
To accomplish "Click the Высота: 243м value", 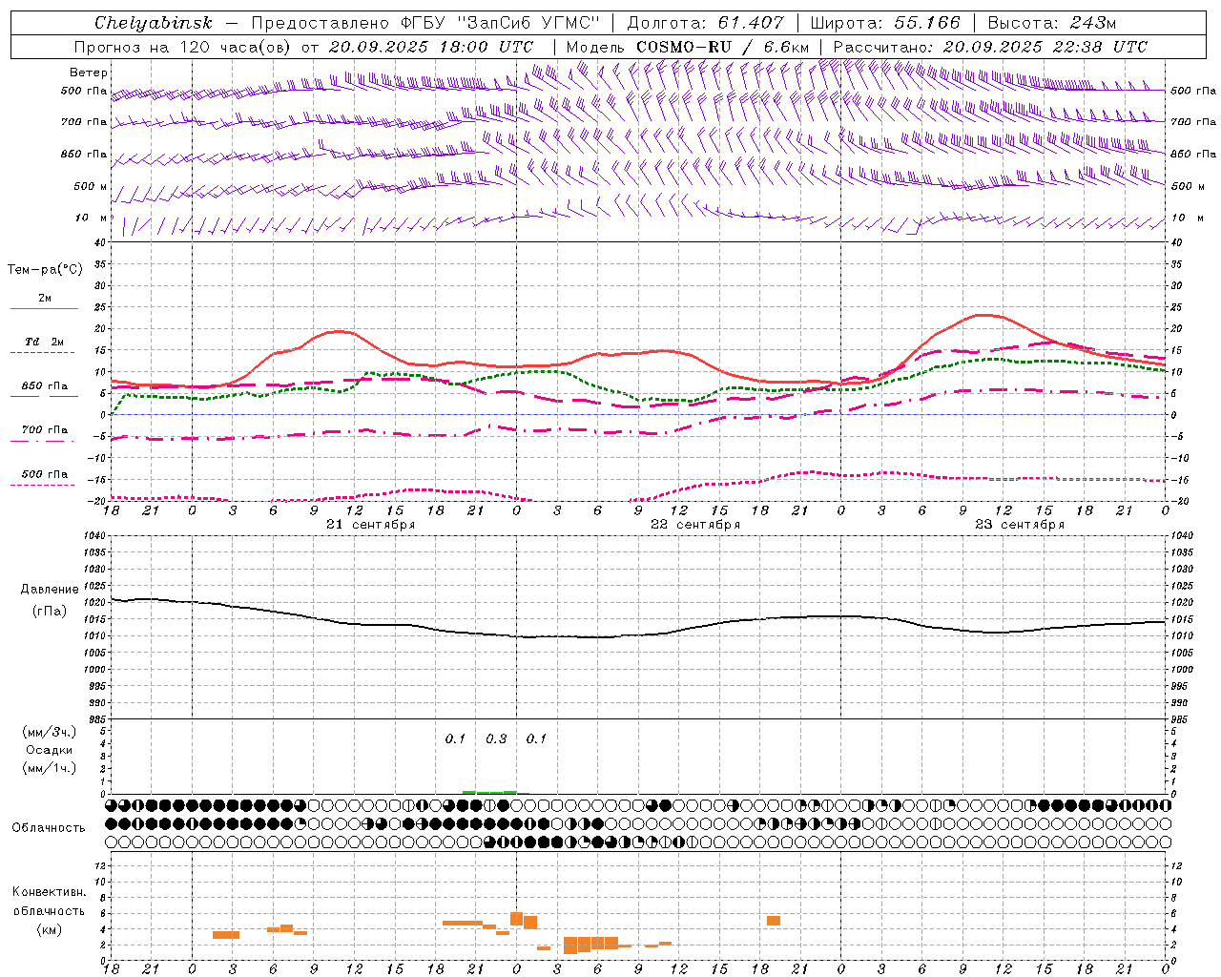I will click(1052, 23).
